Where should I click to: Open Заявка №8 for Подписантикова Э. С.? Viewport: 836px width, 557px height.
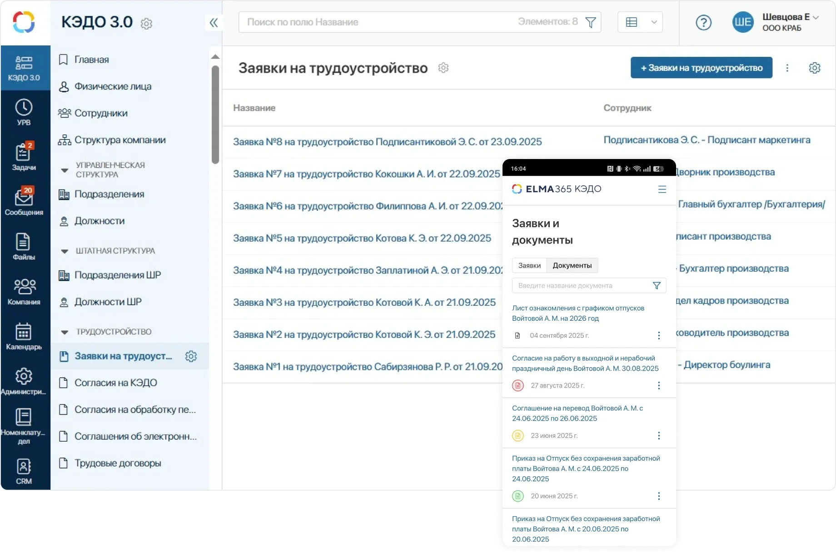tap(387, 142)
